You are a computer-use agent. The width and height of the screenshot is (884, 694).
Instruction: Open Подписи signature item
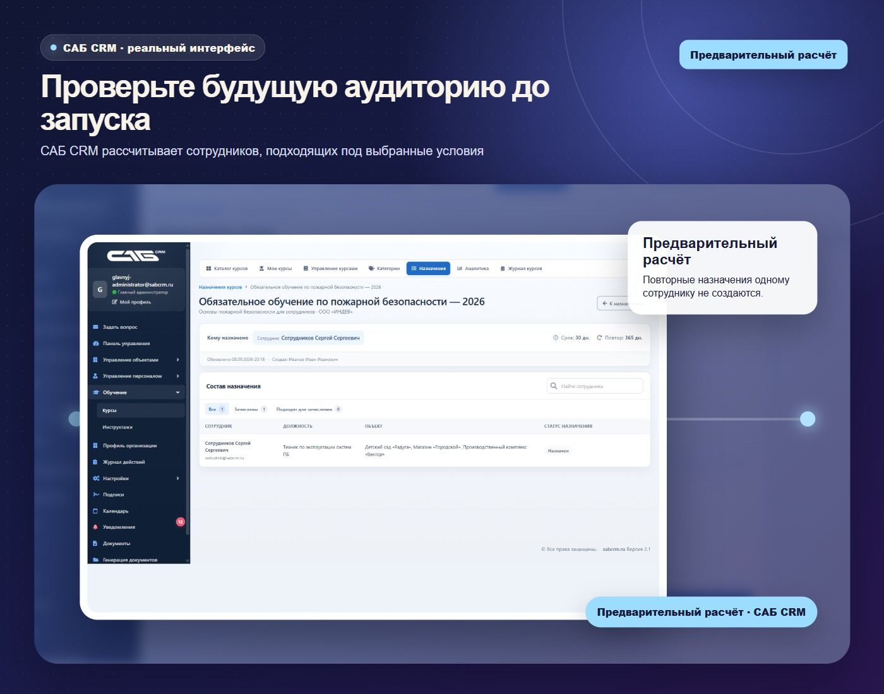click(109, 495)
